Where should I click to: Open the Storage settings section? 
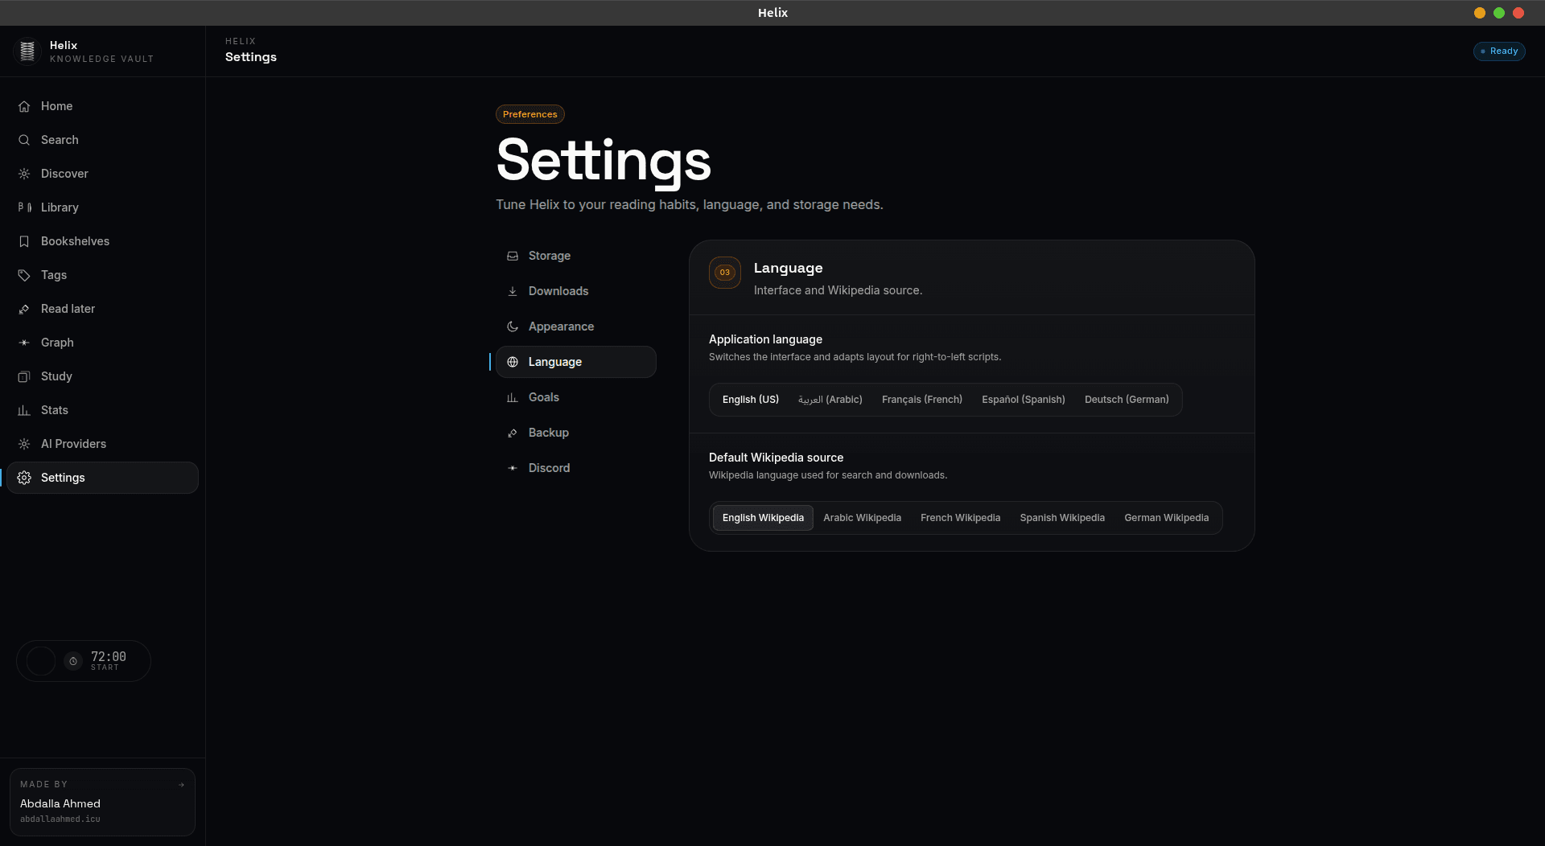click(x=576, y=256)
